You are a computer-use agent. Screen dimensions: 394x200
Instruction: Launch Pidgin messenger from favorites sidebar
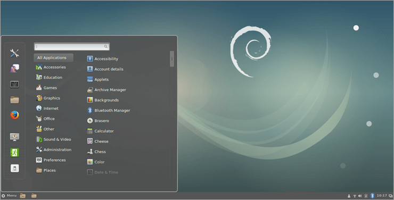click(x=14, y=68)
